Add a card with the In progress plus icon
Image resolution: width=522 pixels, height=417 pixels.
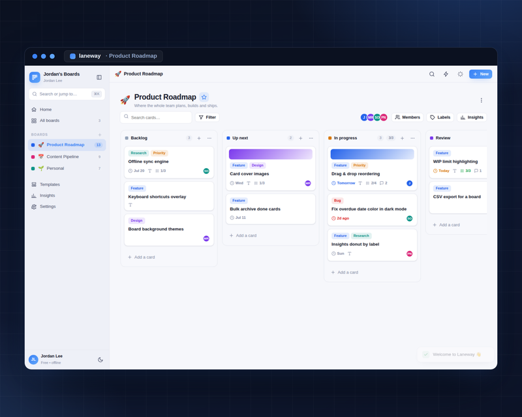pyautogui.click(x=402, y=138)
